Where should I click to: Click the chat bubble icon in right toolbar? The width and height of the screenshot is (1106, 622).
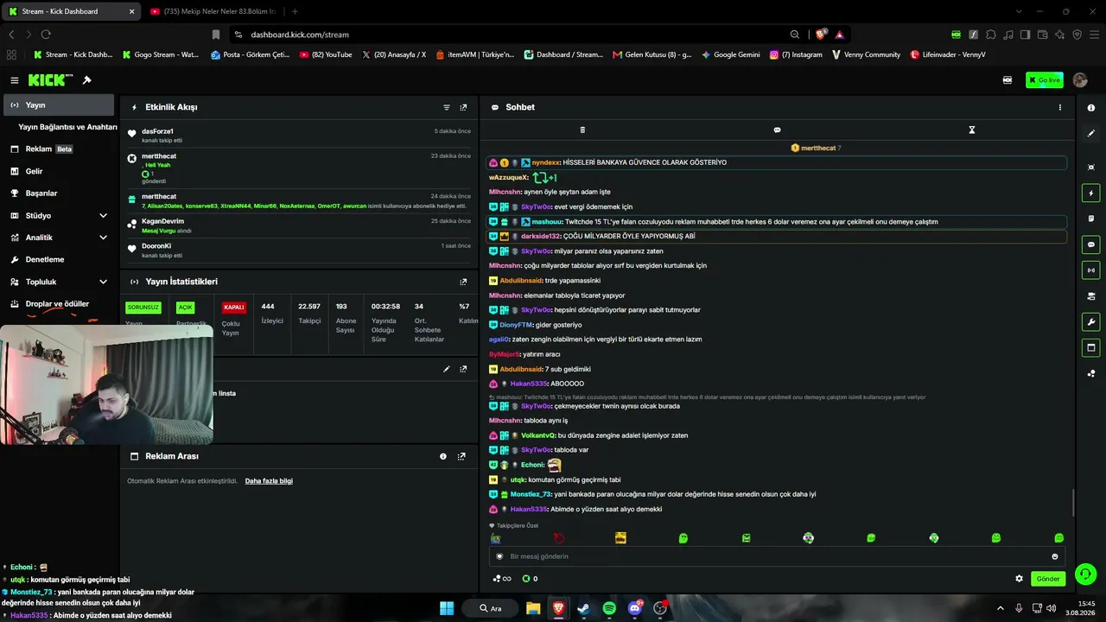click(x=1091, y=244)
